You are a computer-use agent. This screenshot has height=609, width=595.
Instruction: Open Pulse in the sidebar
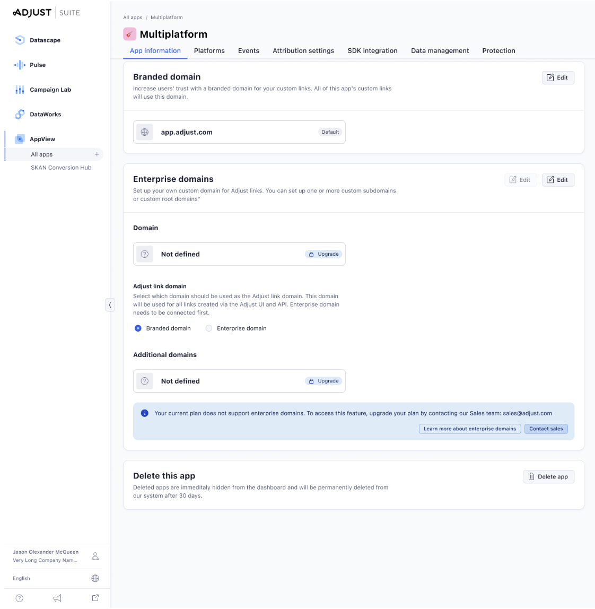(x=30, y=65)
